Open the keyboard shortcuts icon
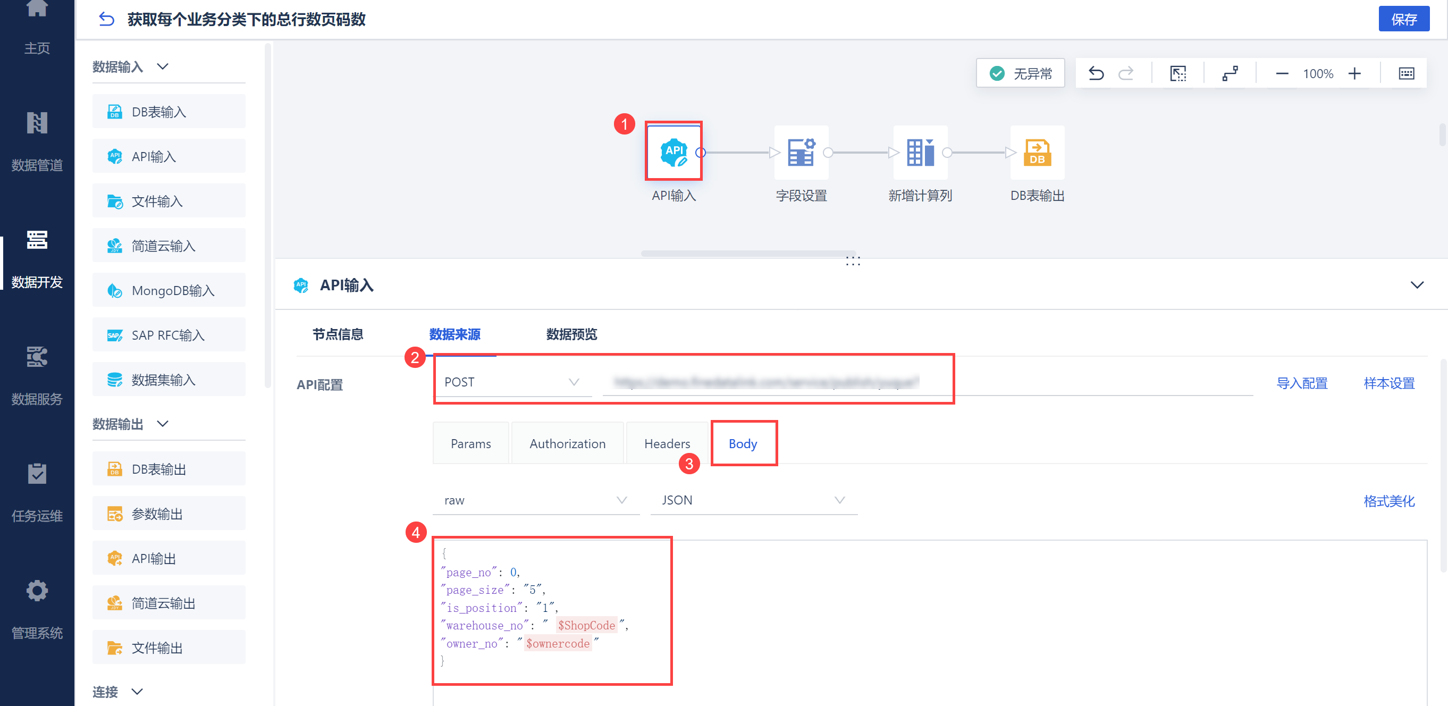Screen dimensions: 1448x706 (1406, 74)
